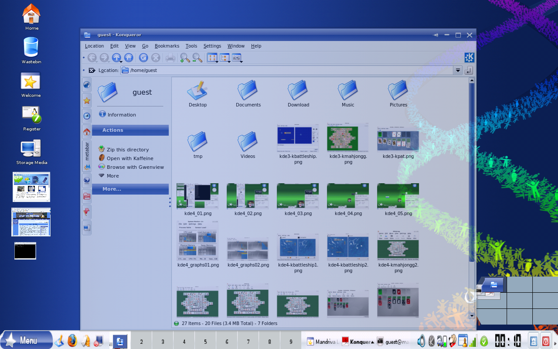Screen dimensions: 558x349
Task: Open the Wastebin desktop icon
Action: (31, 50)
